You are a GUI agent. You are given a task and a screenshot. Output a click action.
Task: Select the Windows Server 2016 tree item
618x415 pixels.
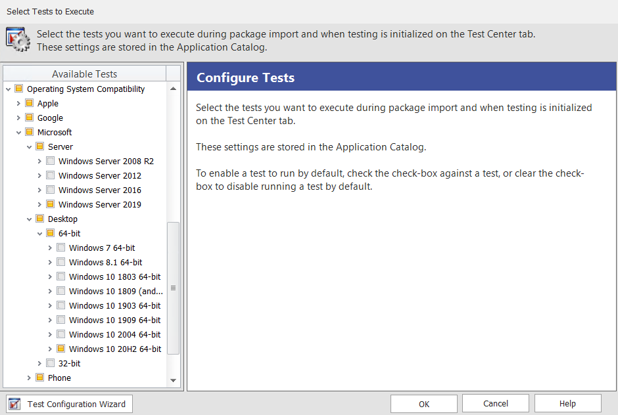[99, 190]
